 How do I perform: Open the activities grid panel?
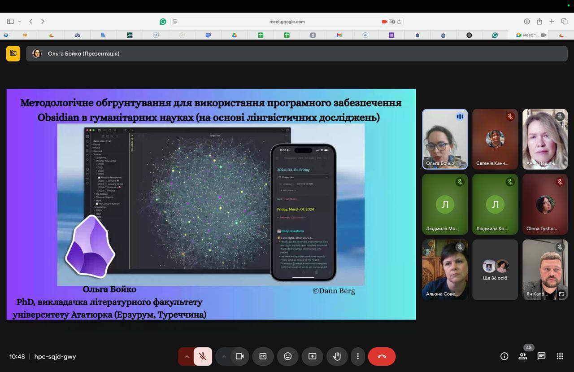click(x=560, y=356)
